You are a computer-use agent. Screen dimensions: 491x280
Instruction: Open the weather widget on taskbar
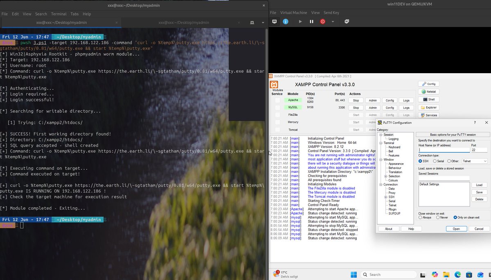coord(285,274)
